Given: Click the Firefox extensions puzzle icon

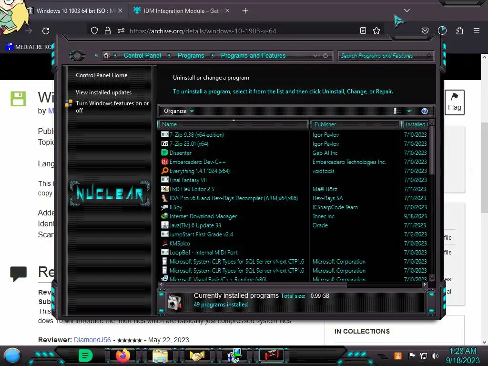Looking at the screenshot, I should click(x=459, y=30).
